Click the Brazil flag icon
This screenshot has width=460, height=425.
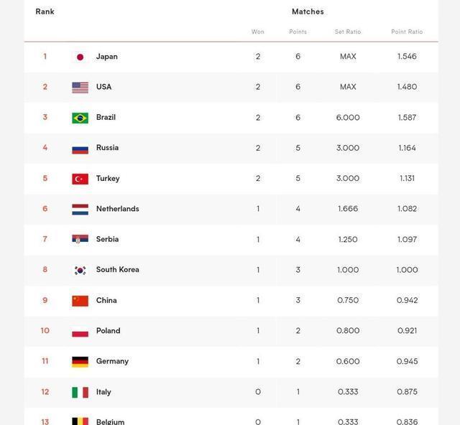click(x=80, y=118)
